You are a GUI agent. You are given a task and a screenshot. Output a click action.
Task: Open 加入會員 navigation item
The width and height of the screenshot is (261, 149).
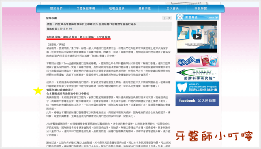(173, 9)
